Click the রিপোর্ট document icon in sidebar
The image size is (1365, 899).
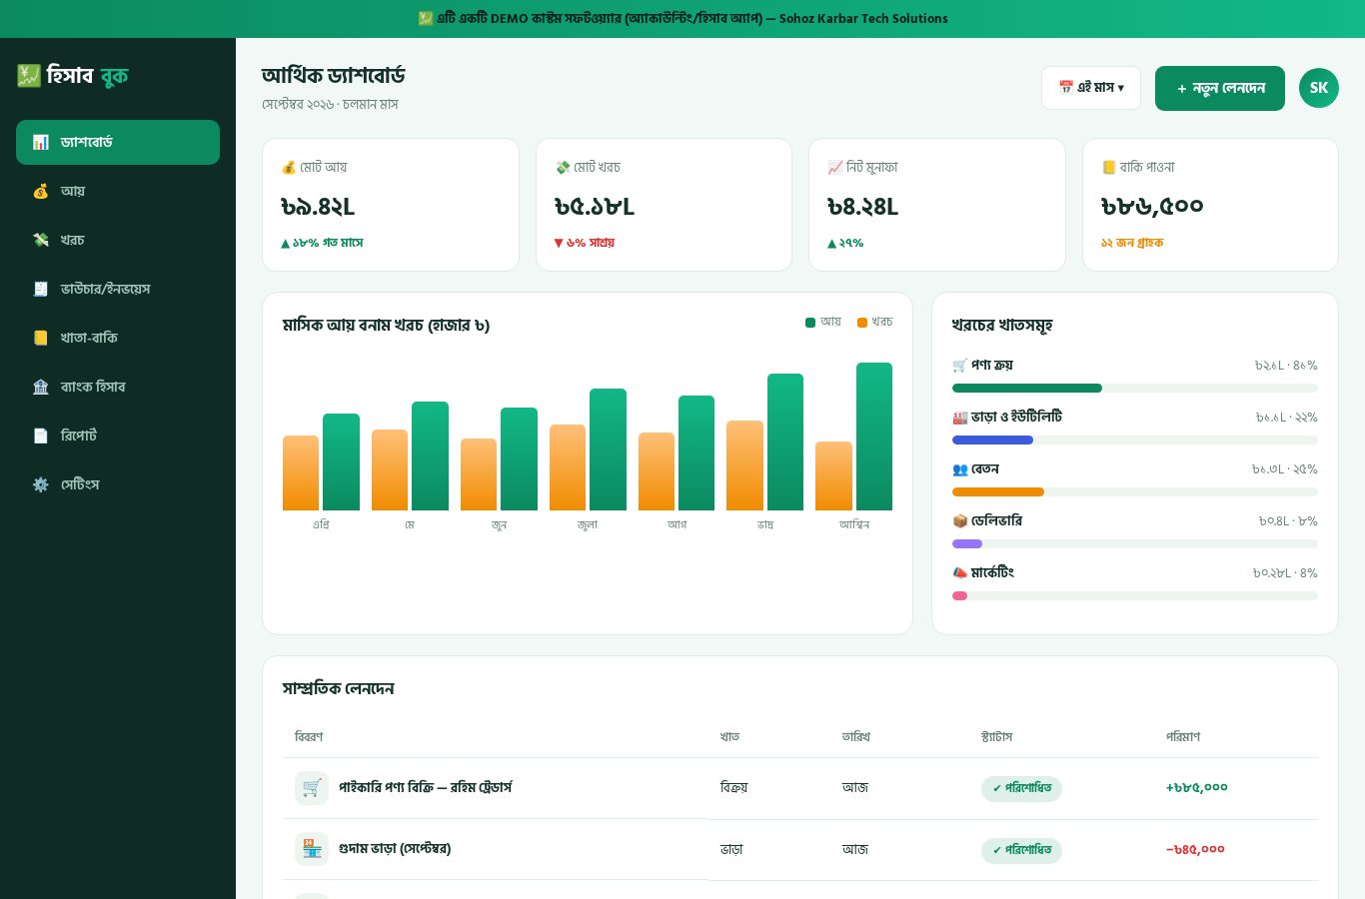pos(41,436)
